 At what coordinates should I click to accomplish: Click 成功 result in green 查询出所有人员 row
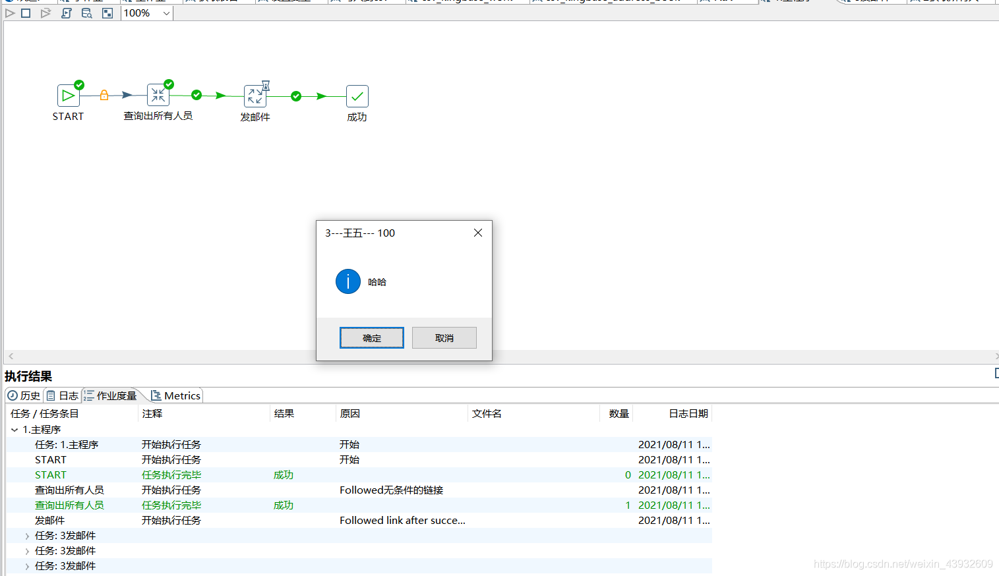click(284, 505)
